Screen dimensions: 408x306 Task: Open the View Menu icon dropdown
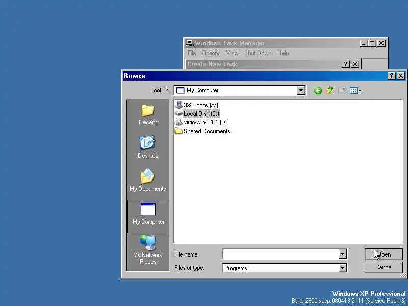point(355,90)
